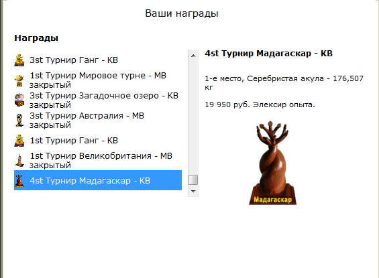
Task: Click the scrollbar up arrow of awards list
Action: click(193, 56)
